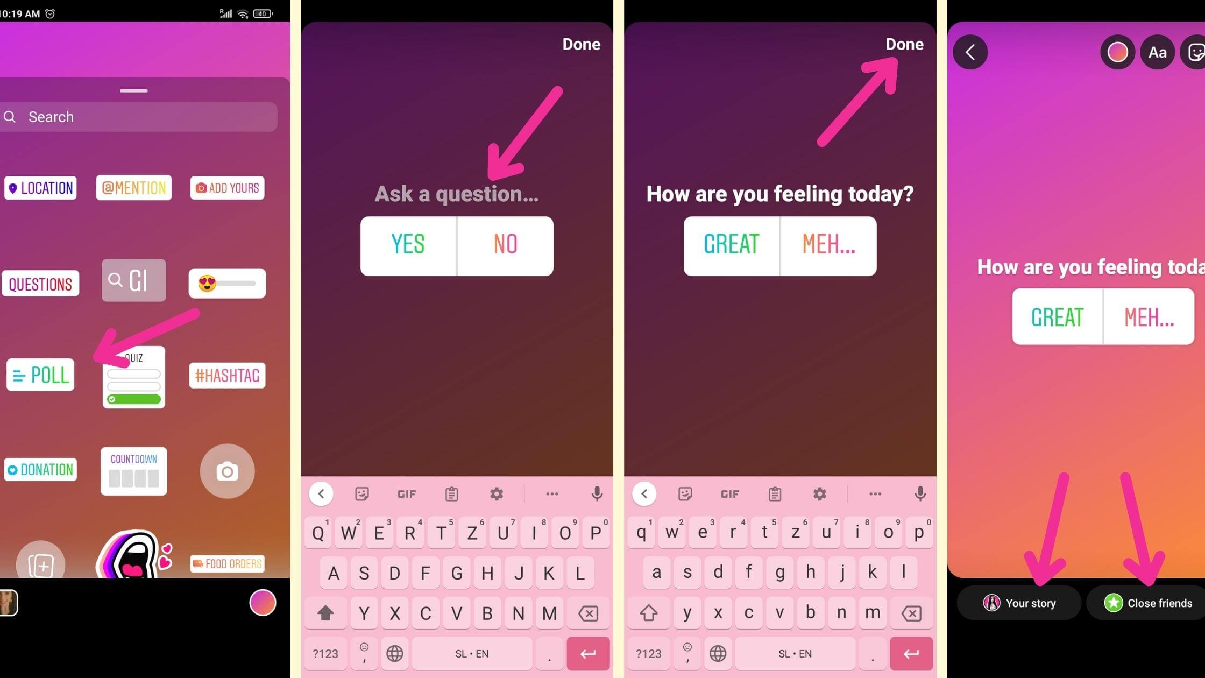Tap the #HASHTAG sticker tab
Image resolution: width=1205 pixels, height=678 pixels.
coord(229,377)
